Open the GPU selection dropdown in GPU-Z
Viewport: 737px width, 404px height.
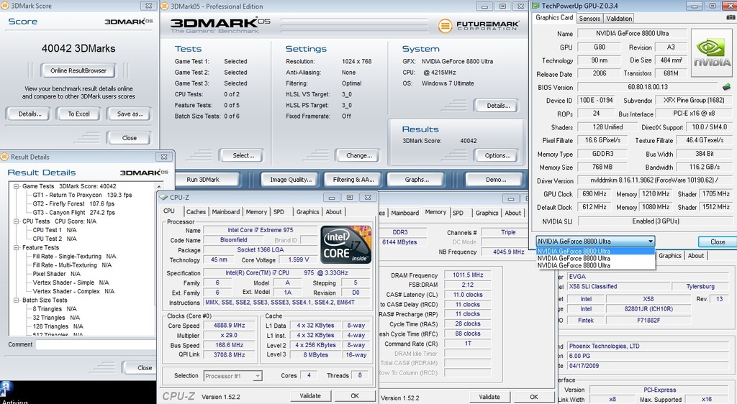(x=651, y=242)
